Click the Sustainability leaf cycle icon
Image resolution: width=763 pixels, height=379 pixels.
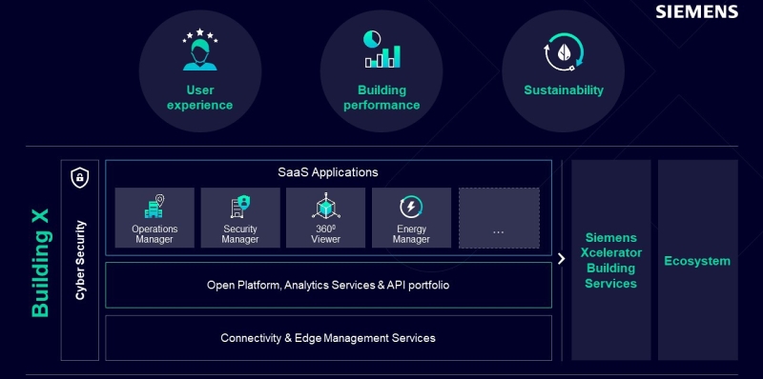click(x=564, y=52)
